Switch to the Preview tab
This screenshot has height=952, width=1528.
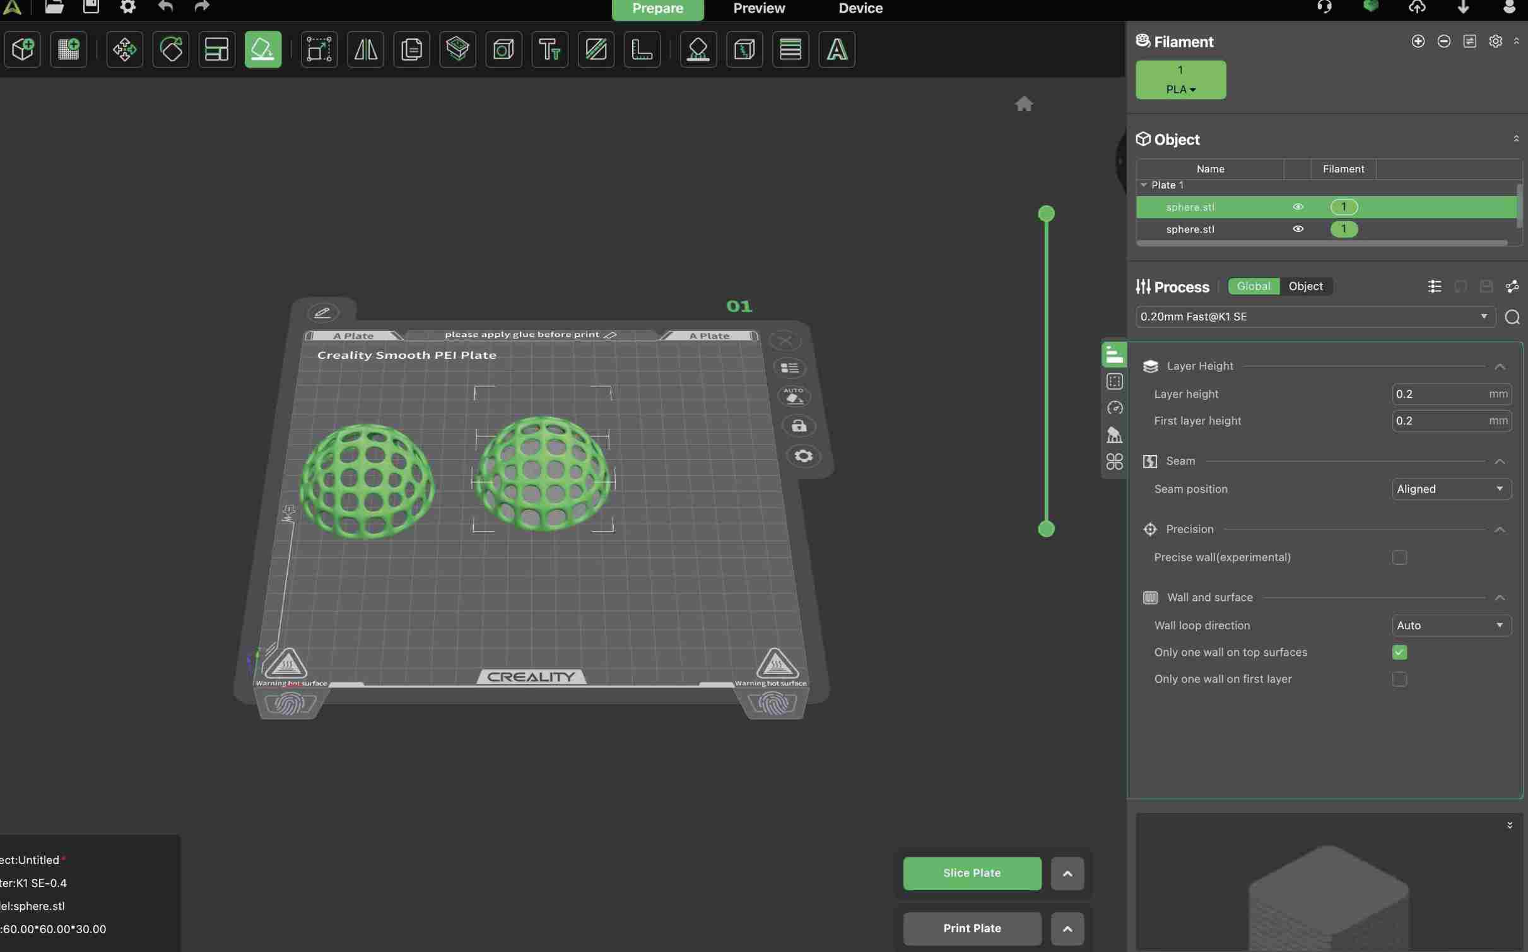(759, 9)
